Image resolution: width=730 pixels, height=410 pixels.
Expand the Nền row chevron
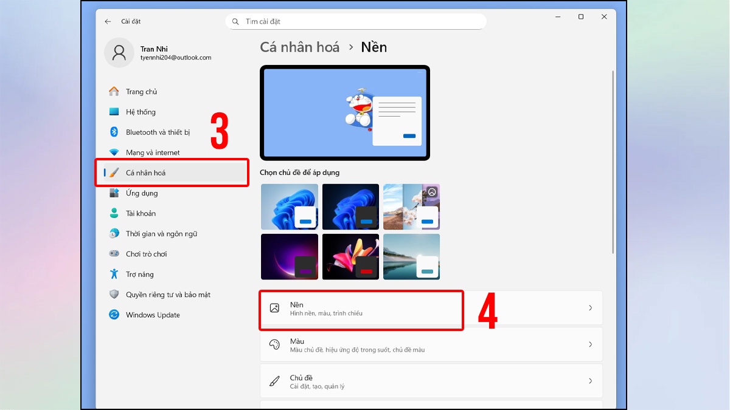(x=590, y=308)
